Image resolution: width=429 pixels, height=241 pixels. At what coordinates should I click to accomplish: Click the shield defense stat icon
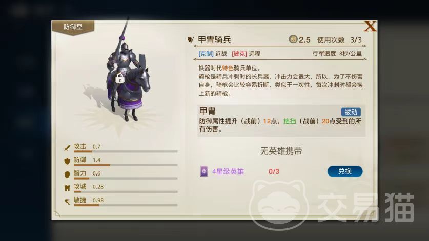[67, 161]
